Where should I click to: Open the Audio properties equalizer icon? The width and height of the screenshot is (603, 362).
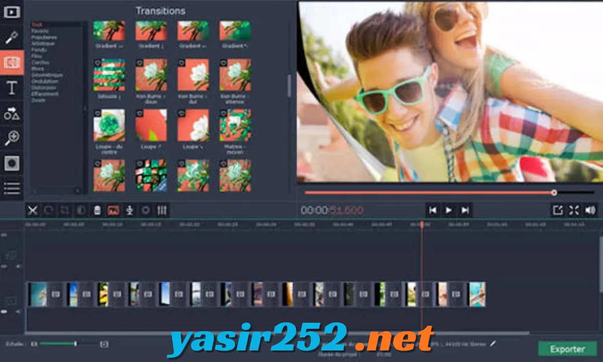pyautogui.click(x=162, y=210)
